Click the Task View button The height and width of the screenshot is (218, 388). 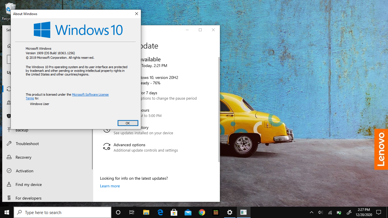click(x=132, y=212)
